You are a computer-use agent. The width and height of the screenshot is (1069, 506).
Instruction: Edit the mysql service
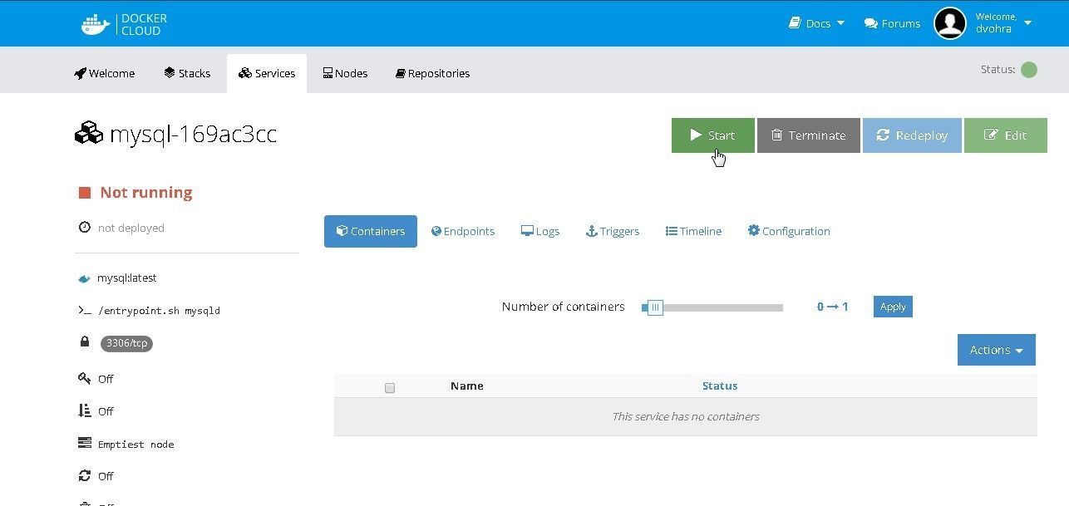1006,135
